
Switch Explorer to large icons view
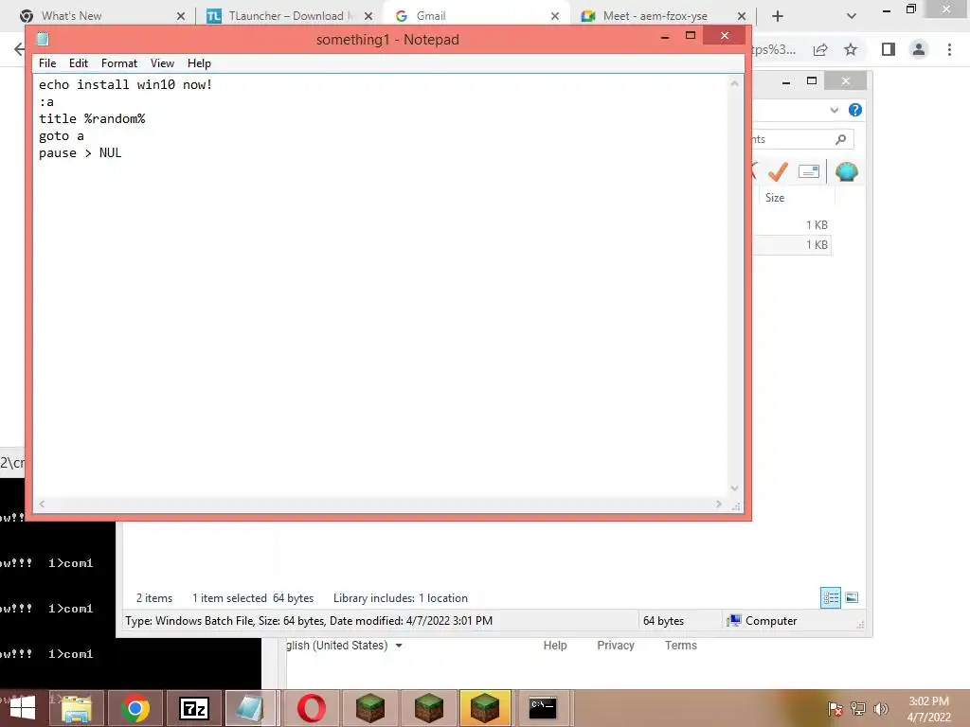click(x=852, y=598)
